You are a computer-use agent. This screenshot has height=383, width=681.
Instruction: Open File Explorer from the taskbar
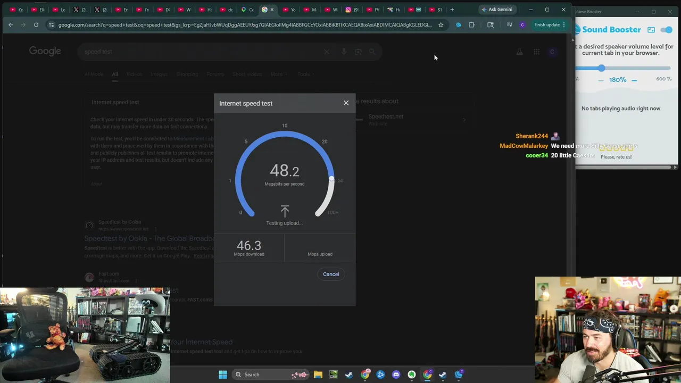(x=318, y=374)
